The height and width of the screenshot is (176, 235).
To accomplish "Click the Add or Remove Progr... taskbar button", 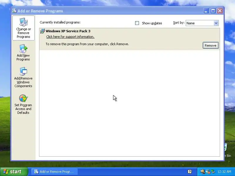I will click(55, 172).
